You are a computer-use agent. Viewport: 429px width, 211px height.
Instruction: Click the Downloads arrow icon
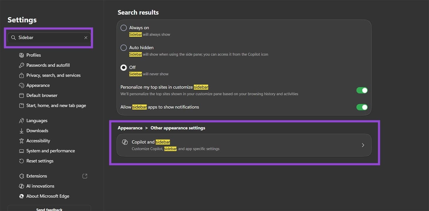21,131
